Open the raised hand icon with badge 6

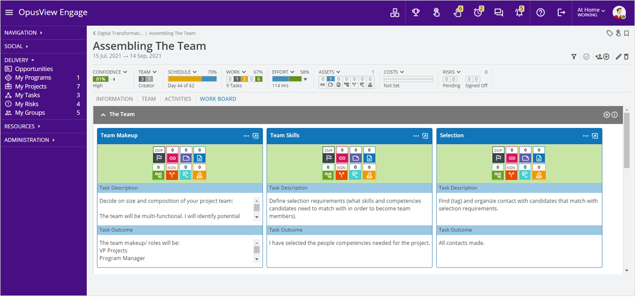coord(458,12)
